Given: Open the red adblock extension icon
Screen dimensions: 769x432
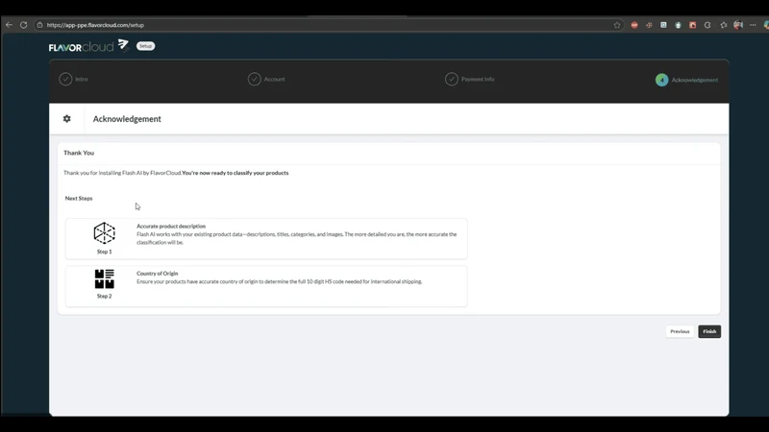Looking at the screenshot, I should pos(634,25).
